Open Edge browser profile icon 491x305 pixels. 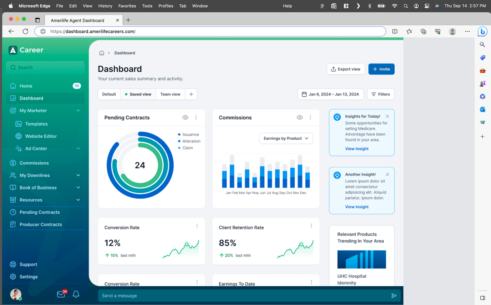click(452, 31)
